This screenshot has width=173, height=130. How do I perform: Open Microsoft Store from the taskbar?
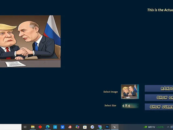85,127
